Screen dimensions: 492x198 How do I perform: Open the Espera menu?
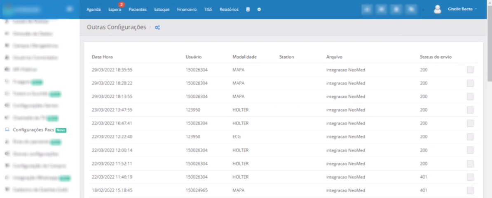pos(115,9)
